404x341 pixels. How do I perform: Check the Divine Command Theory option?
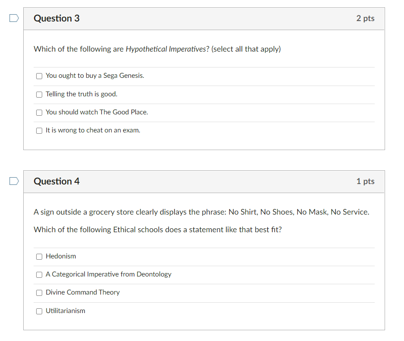coord(39,292)
